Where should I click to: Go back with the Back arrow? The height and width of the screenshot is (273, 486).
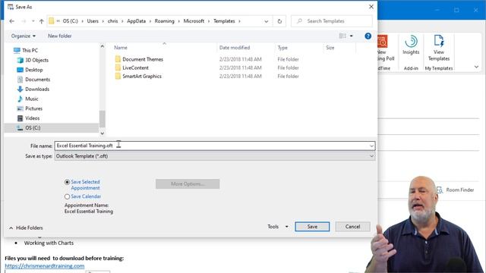[12, 21]
